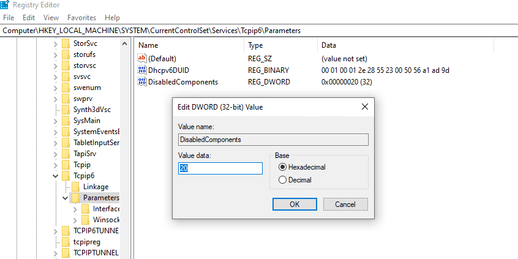Select the Dhcpv6DUID value name
Screen dimensions: 518x259
tap(169, 70)
